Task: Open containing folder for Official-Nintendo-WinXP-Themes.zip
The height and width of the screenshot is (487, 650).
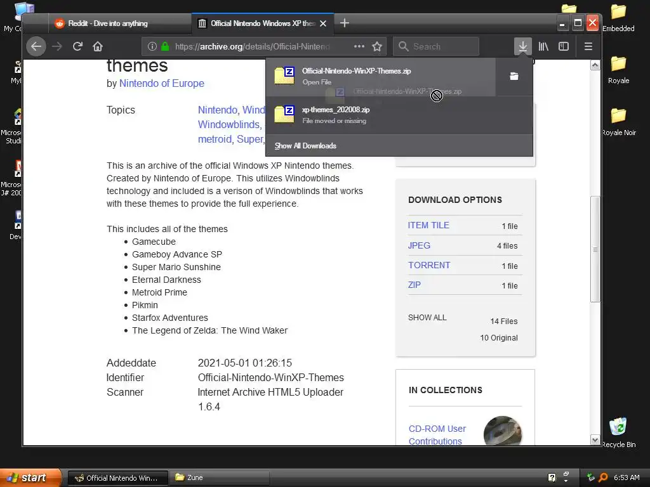Action: click(514, 76)
